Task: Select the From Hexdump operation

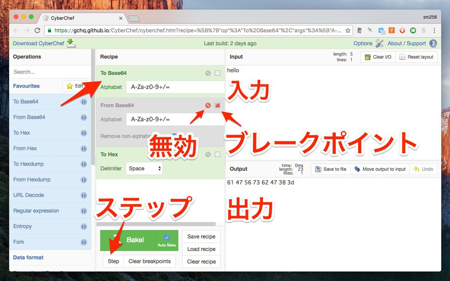Action: [x=50, y=179]
